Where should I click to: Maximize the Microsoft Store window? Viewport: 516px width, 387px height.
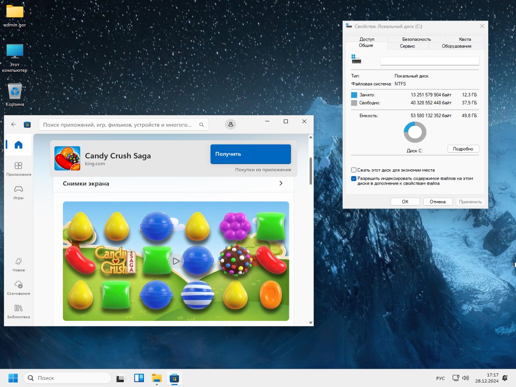coord(286,121)
